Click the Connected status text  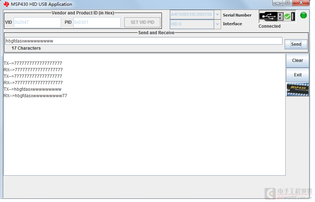click(x=269, y=26)
